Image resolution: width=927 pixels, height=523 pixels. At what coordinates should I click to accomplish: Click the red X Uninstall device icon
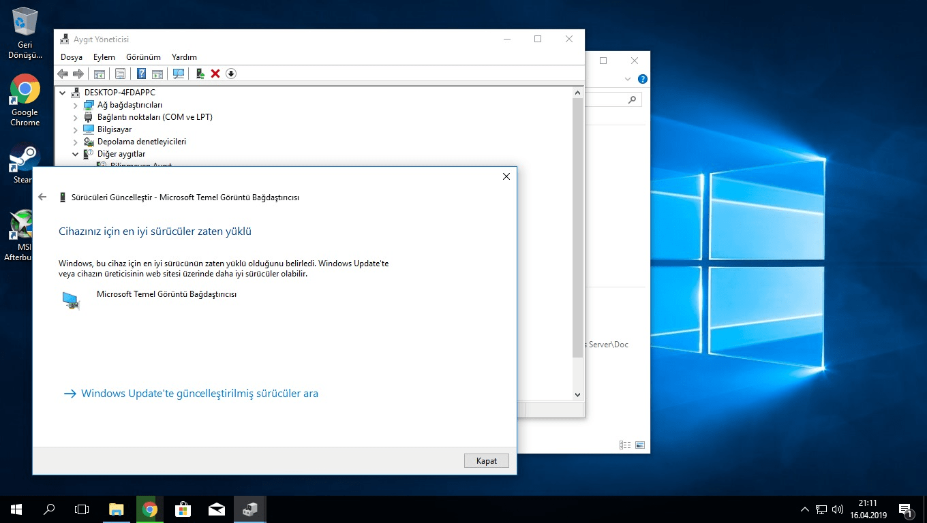tap(215, 74)
